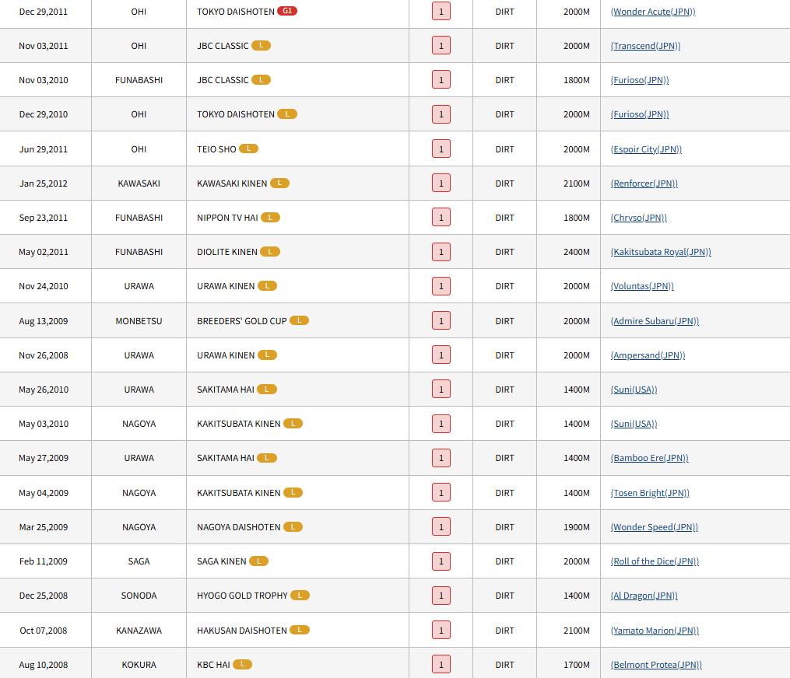
Task: Select the date cell Dec 29,2011
Action: point(44,12)
